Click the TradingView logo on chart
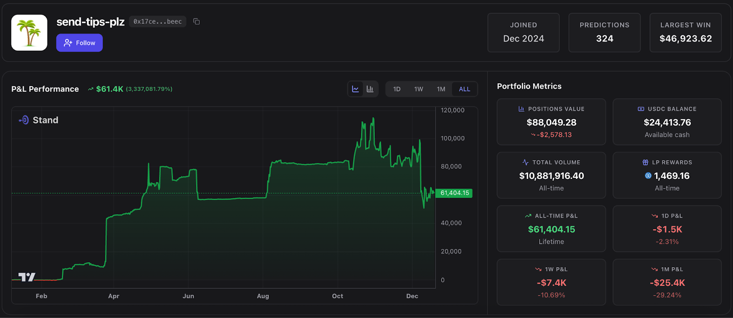 pyautogui.click(x=27, y=277)
